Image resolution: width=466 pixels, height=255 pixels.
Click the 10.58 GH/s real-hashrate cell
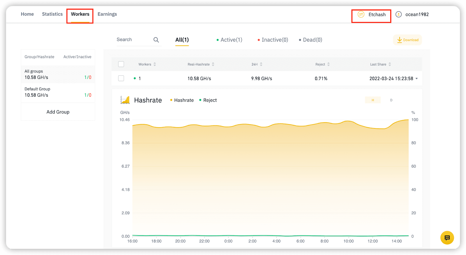coord(199,79)
